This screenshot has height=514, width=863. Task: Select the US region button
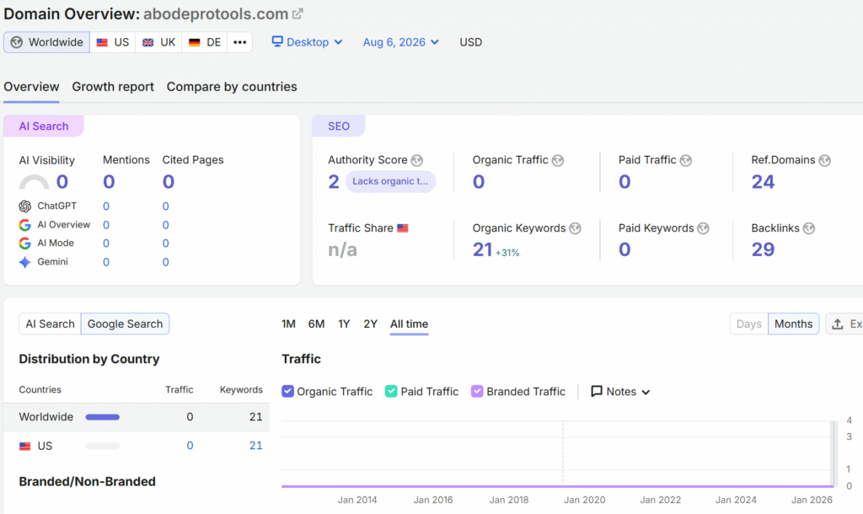(113, 42)
